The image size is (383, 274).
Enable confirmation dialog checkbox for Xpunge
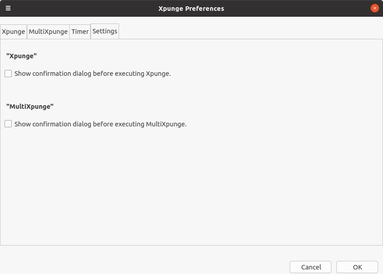click(x=8, y=74)
